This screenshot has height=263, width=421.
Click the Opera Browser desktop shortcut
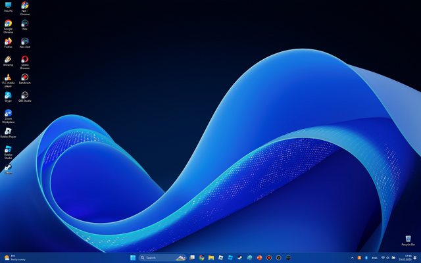pyautogui.click(x=25, y=59)
